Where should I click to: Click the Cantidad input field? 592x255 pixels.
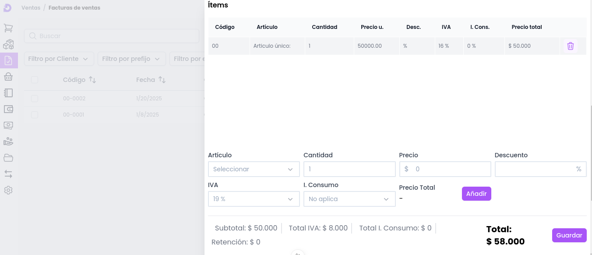pos(349,169)
